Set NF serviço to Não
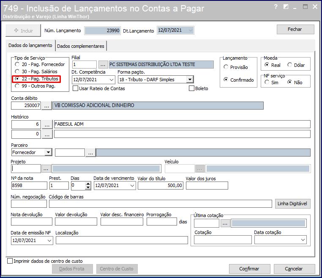 point(295,83)
